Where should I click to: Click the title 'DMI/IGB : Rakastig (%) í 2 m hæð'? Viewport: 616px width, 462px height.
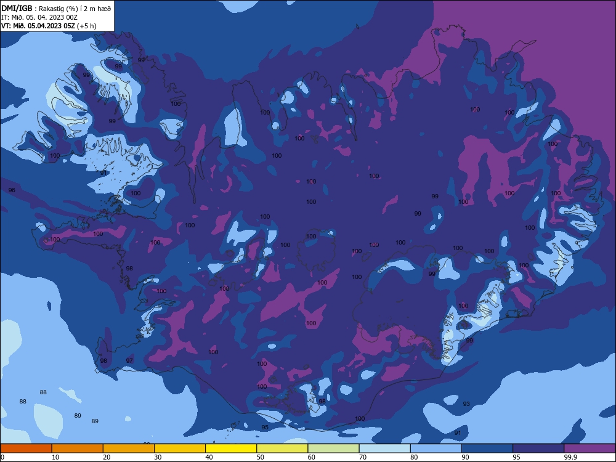(56, 9)
